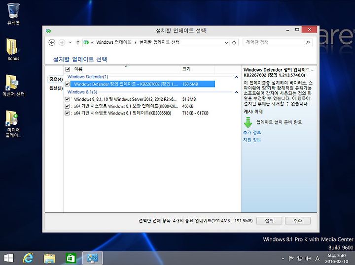
Task: Open recent locations dropdown arrow
Action: [70, 42]
